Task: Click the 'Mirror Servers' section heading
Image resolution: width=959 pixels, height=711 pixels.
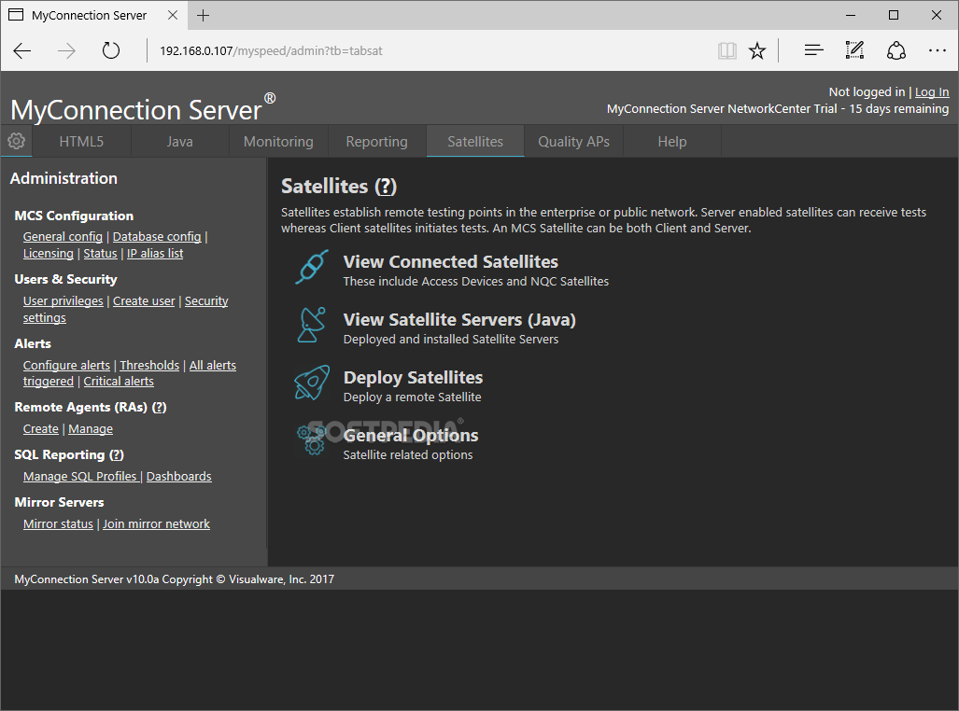Action: pos(60,503)
